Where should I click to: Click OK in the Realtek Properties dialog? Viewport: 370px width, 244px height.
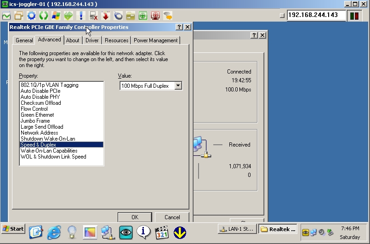pos(135,217)
